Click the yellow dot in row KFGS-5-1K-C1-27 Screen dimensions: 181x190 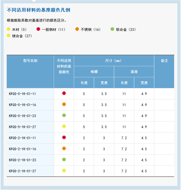point(64,126)
